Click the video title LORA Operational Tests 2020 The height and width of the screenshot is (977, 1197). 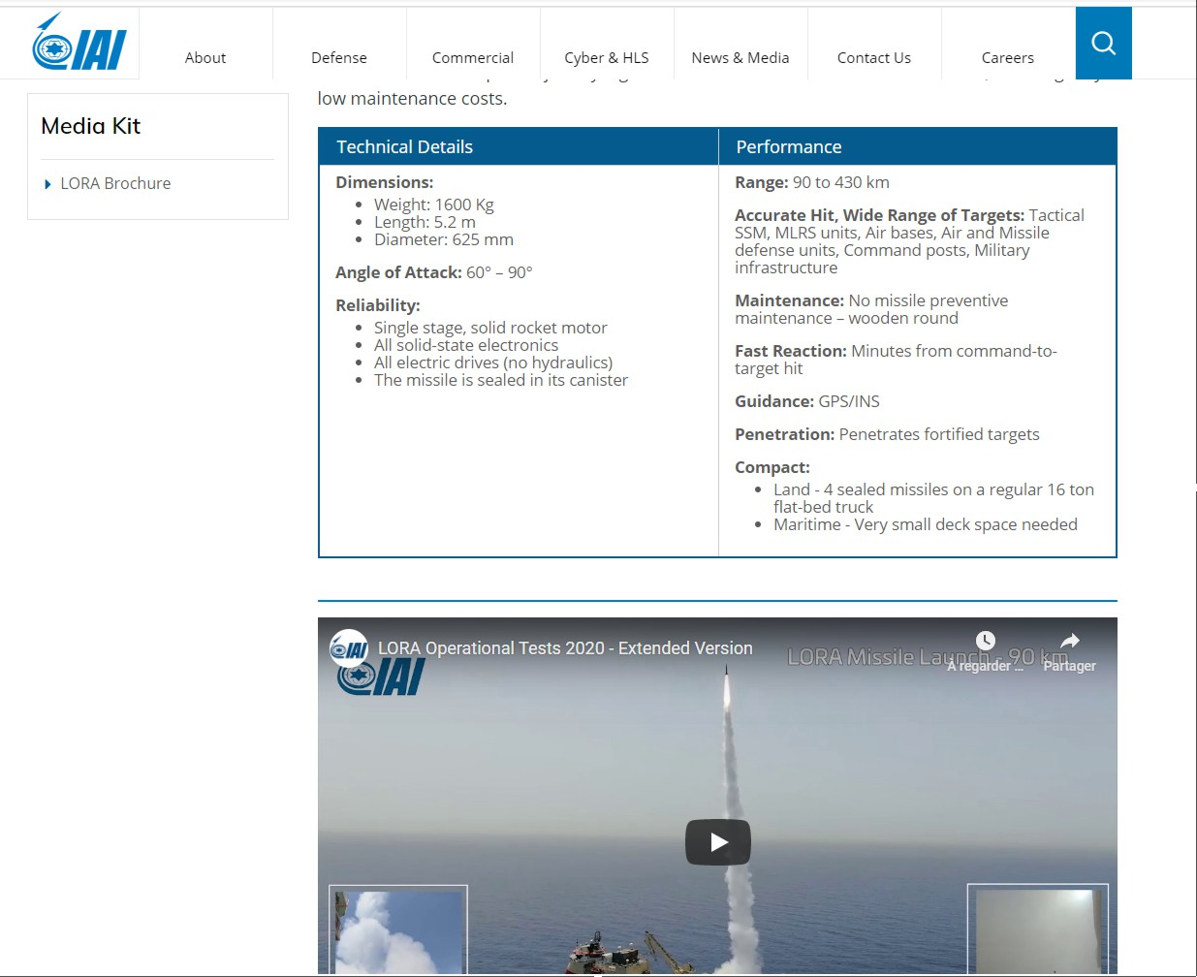(565, 648)
